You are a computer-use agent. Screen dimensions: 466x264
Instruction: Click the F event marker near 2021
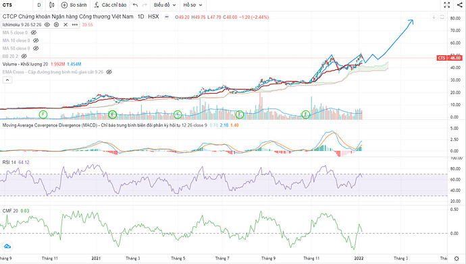[112, 114]
